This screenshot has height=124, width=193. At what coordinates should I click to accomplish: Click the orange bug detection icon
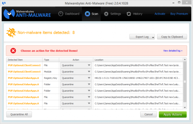click(11, 33)
